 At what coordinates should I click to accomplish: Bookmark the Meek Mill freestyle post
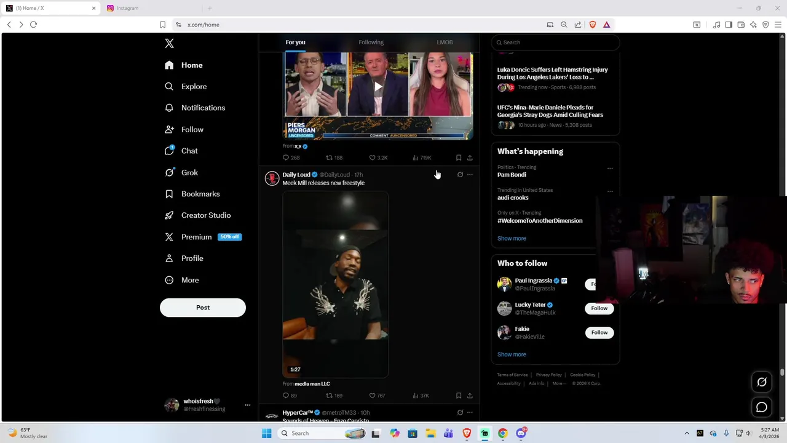click(x=459, y=396)
